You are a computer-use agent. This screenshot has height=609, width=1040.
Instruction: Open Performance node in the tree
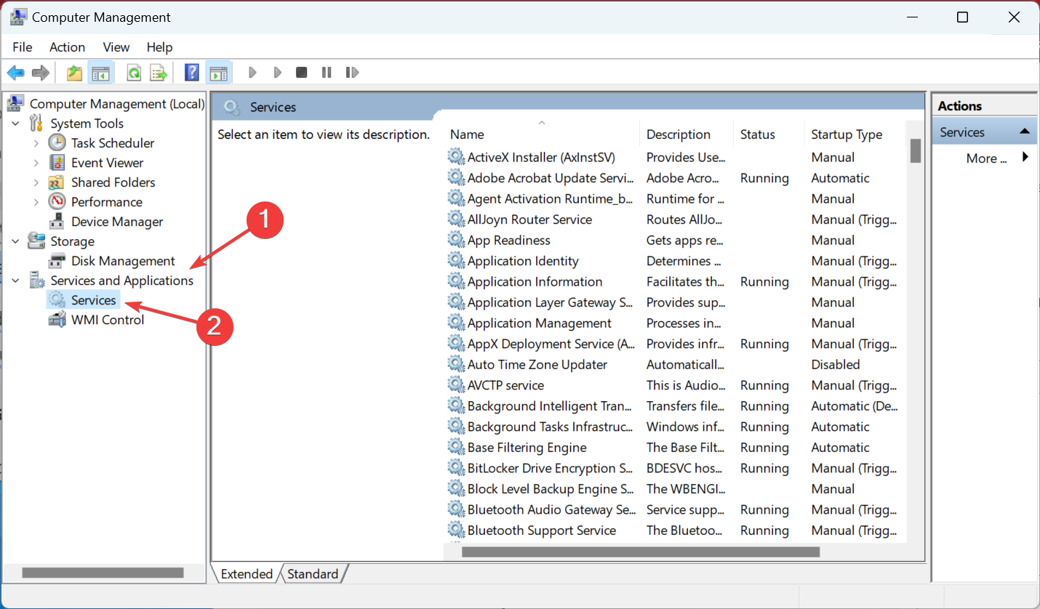coord(106,202)
